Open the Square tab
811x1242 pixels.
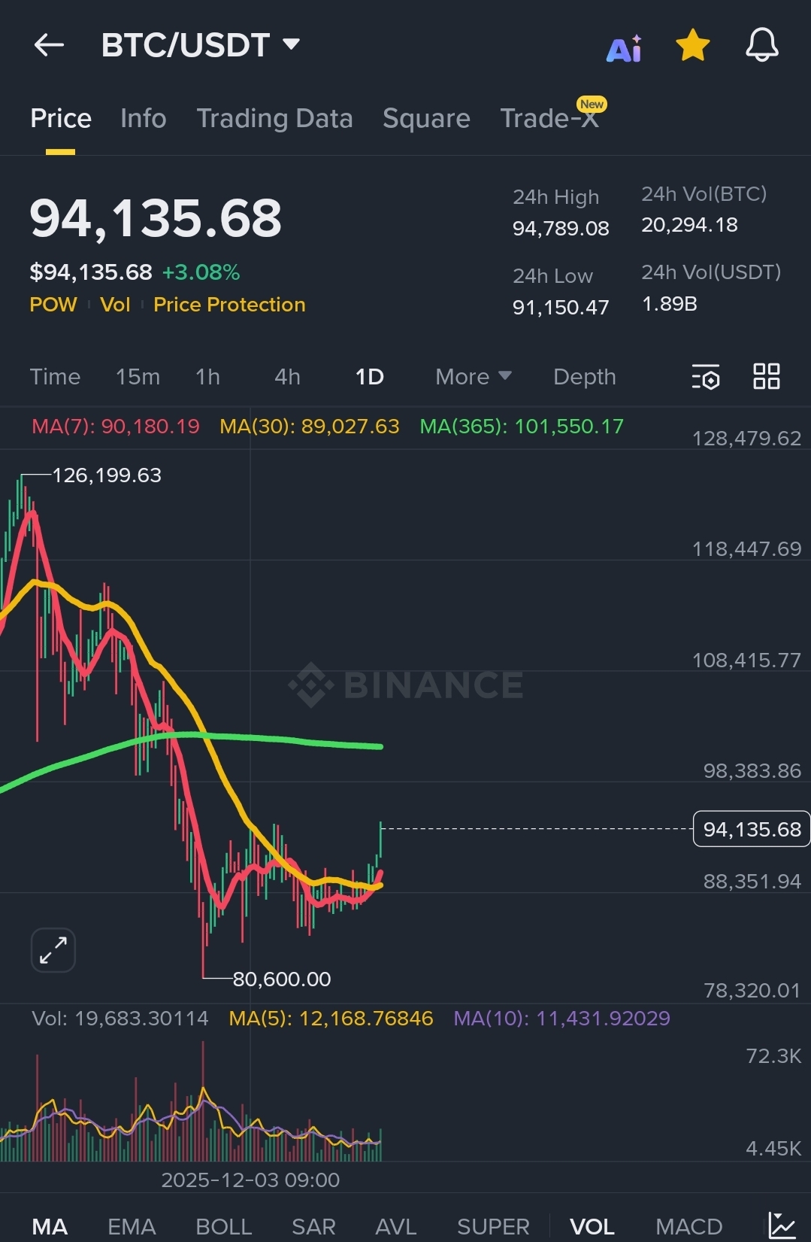(x=426, y=118)
